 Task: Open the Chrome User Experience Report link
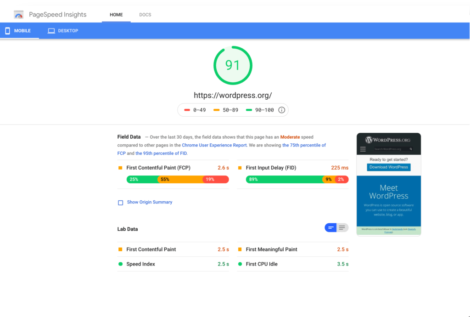[214, 145]
